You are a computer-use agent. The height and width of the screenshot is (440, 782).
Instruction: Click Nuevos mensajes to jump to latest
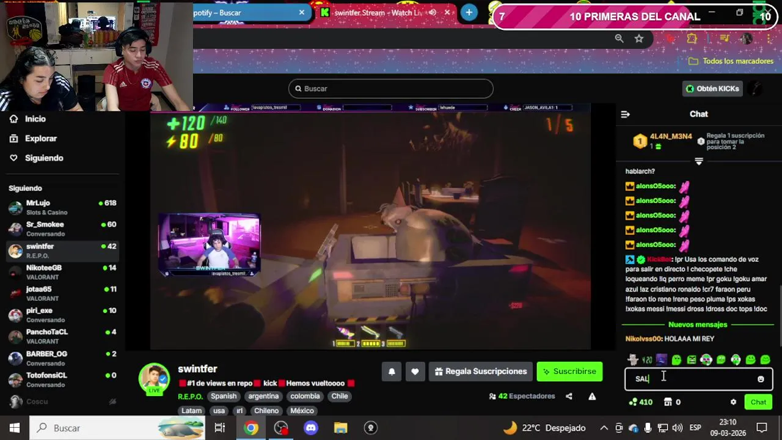pos(698,325)
